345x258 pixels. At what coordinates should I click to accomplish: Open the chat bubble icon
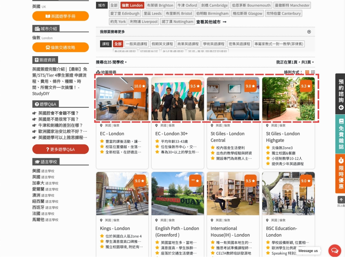click(x=335, y=251)
